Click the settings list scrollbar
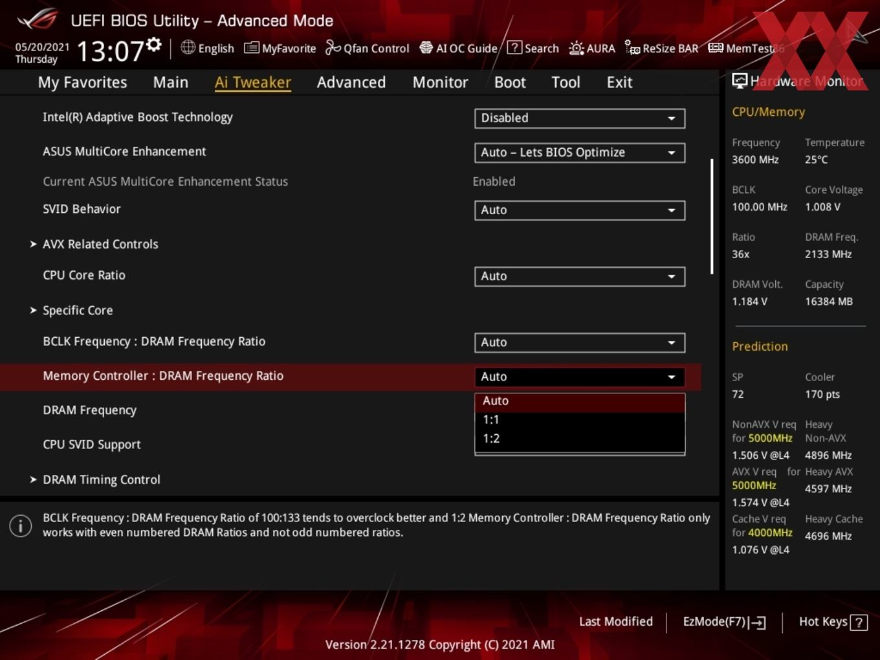 (x=712, y=217)
